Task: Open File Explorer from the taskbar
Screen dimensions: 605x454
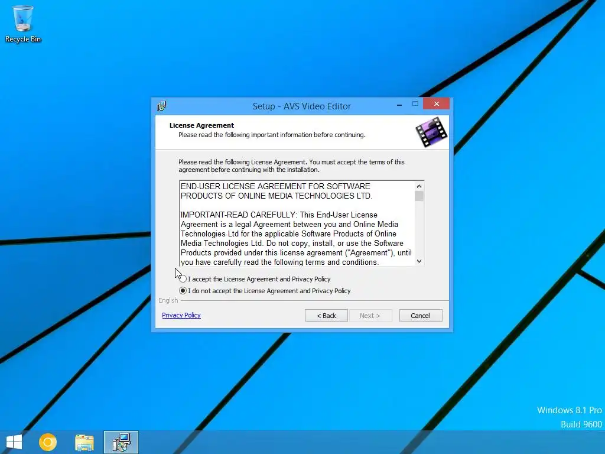Action: coord(84,442)
